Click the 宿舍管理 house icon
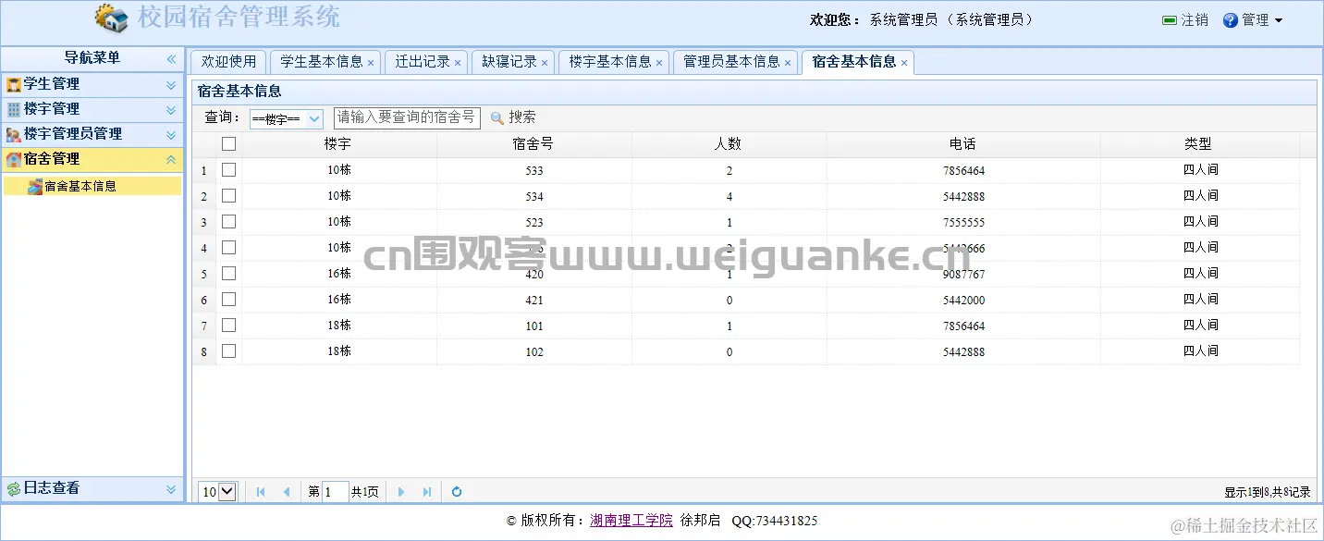The width and height of the screenshot is (1324, 541). (x=14, y=160)
